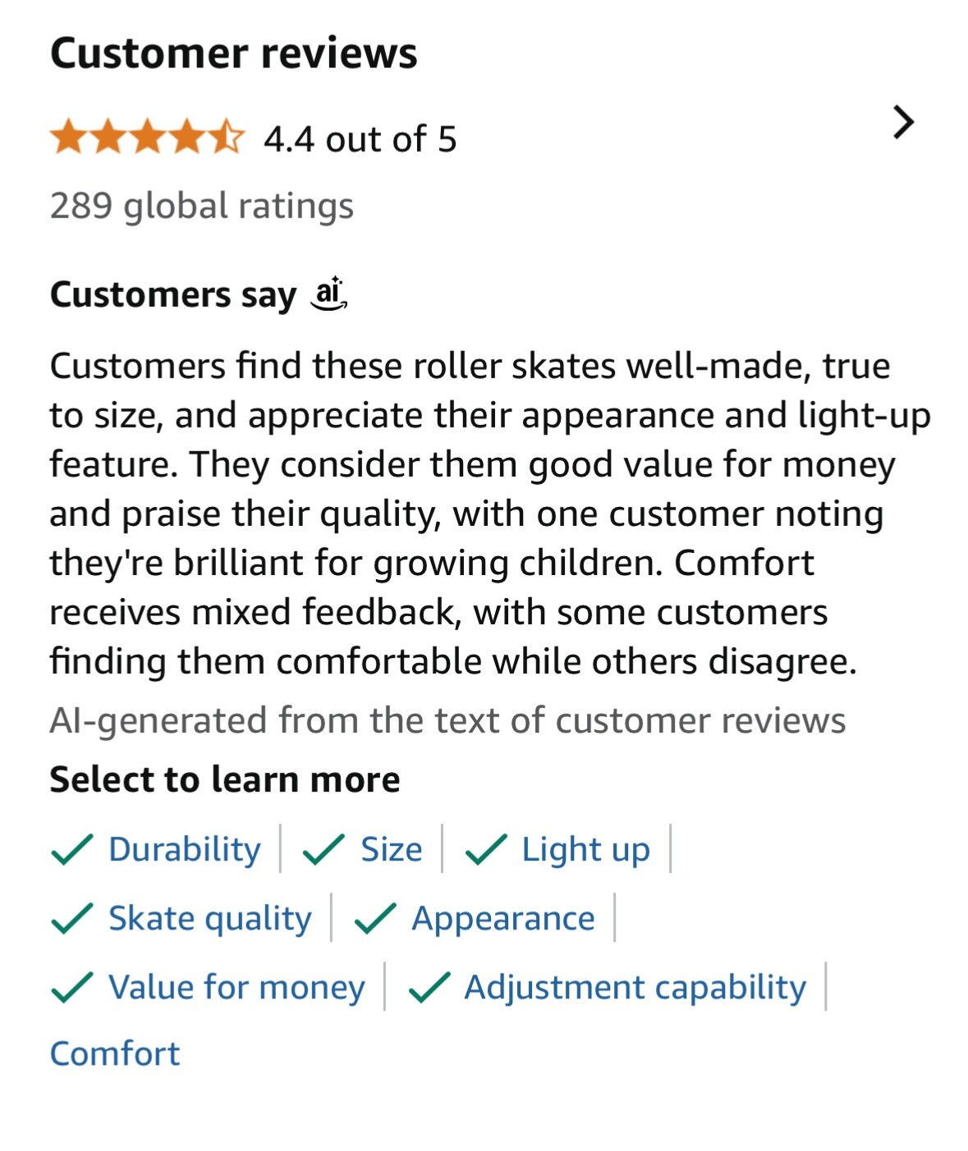968x1151 pixels.
Task: Click the checkmark beside Size
Action: (323, 850)
